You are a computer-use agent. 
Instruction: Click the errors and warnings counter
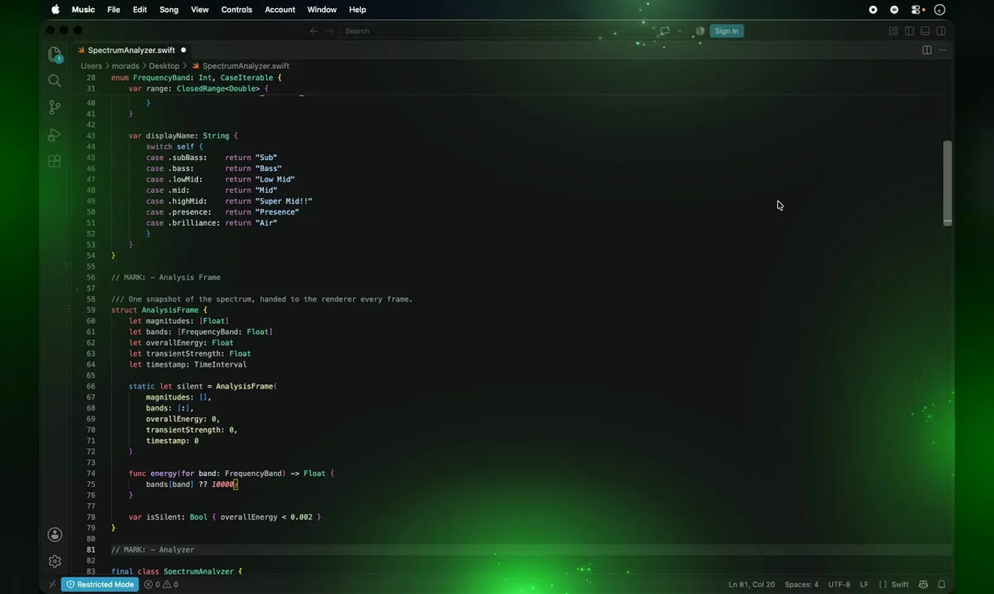pos(162,584)
